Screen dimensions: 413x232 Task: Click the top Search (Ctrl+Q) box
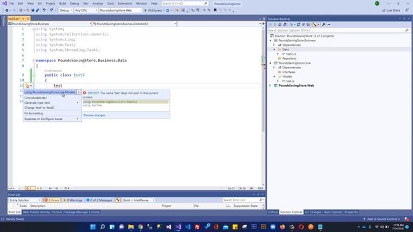tap(185, 4)
